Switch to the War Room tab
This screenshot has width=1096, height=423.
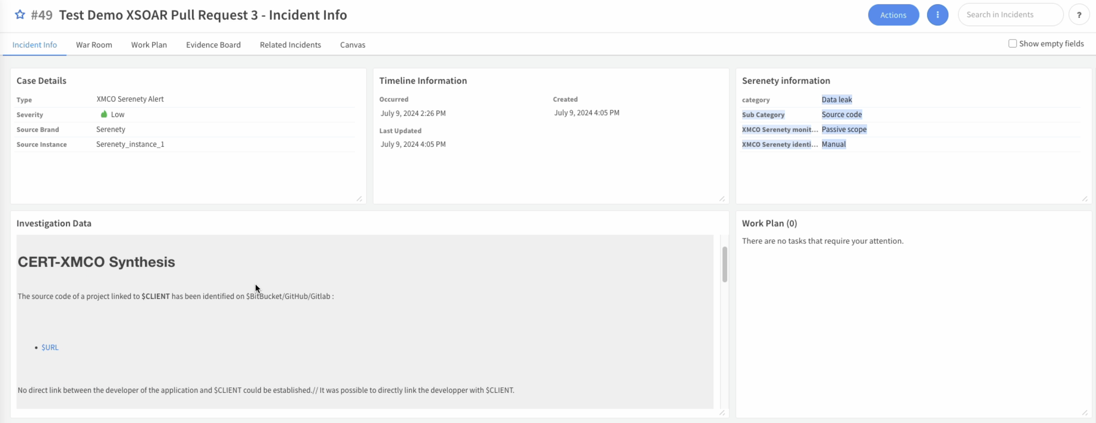coord(94,44)
